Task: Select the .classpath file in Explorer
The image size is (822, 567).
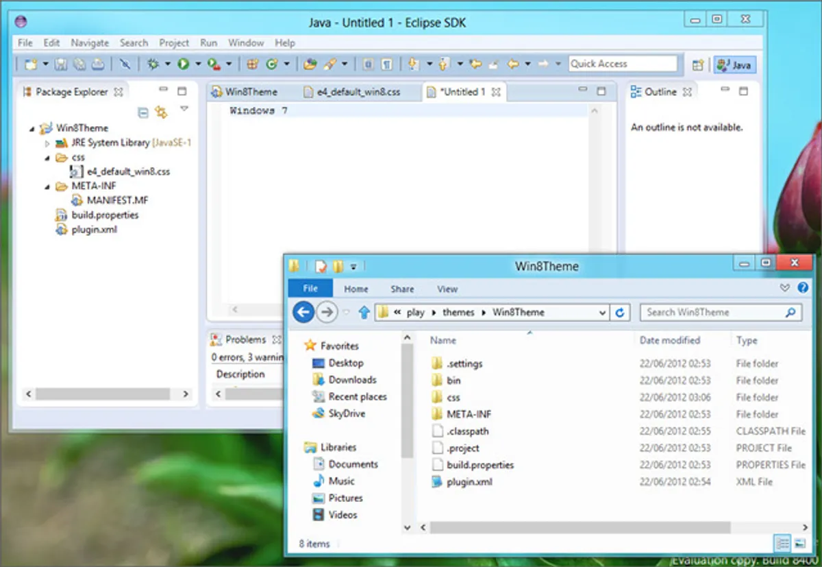Action: click(x=468, y=431)
